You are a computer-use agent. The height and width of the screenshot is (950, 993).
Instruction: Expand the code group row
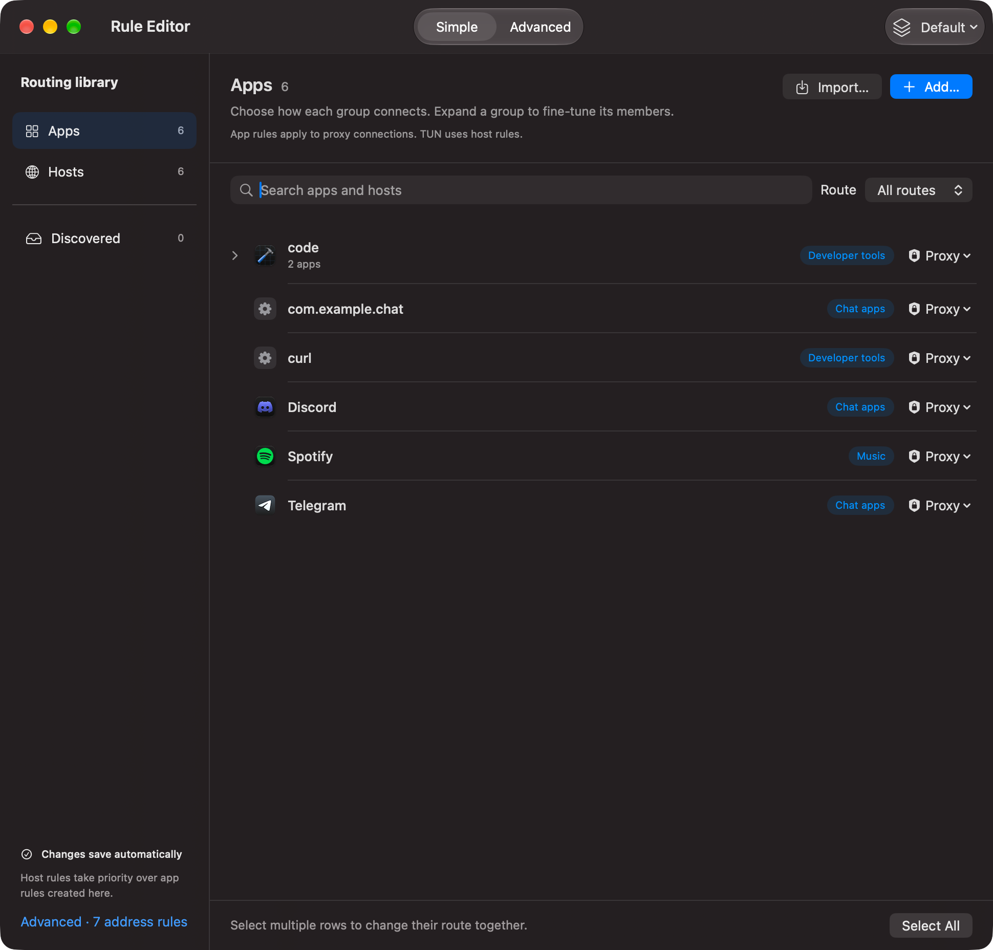pos(235,255)
